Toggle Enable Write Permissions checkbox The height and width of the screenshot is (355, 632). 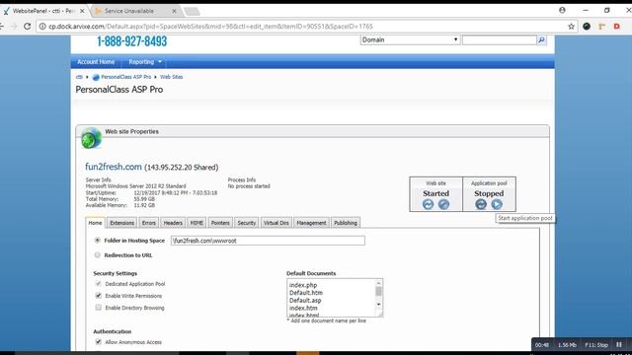tap(99, 296)
